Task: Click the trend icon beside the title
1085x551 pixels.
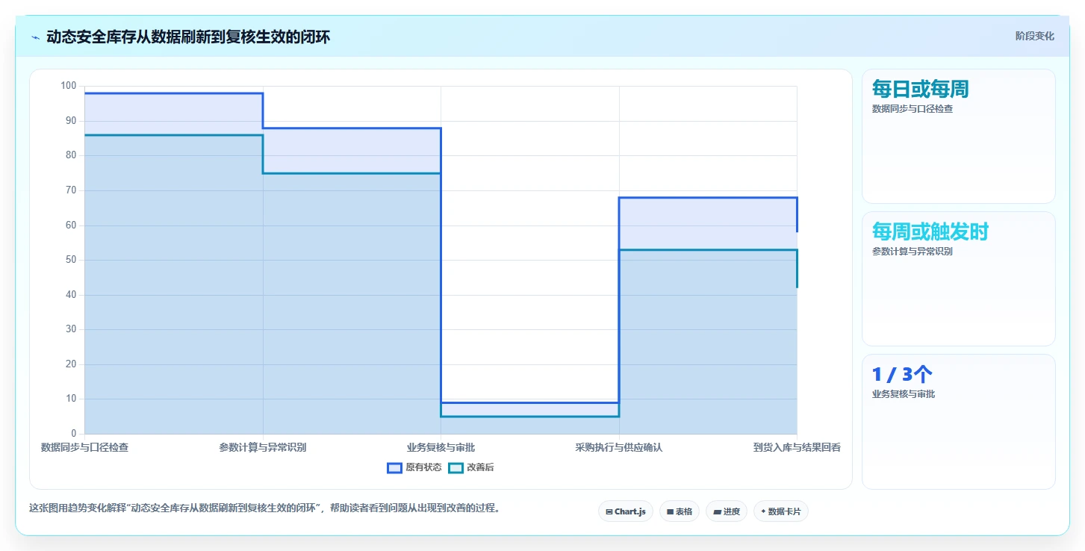Action: click(x=36, y=37)
